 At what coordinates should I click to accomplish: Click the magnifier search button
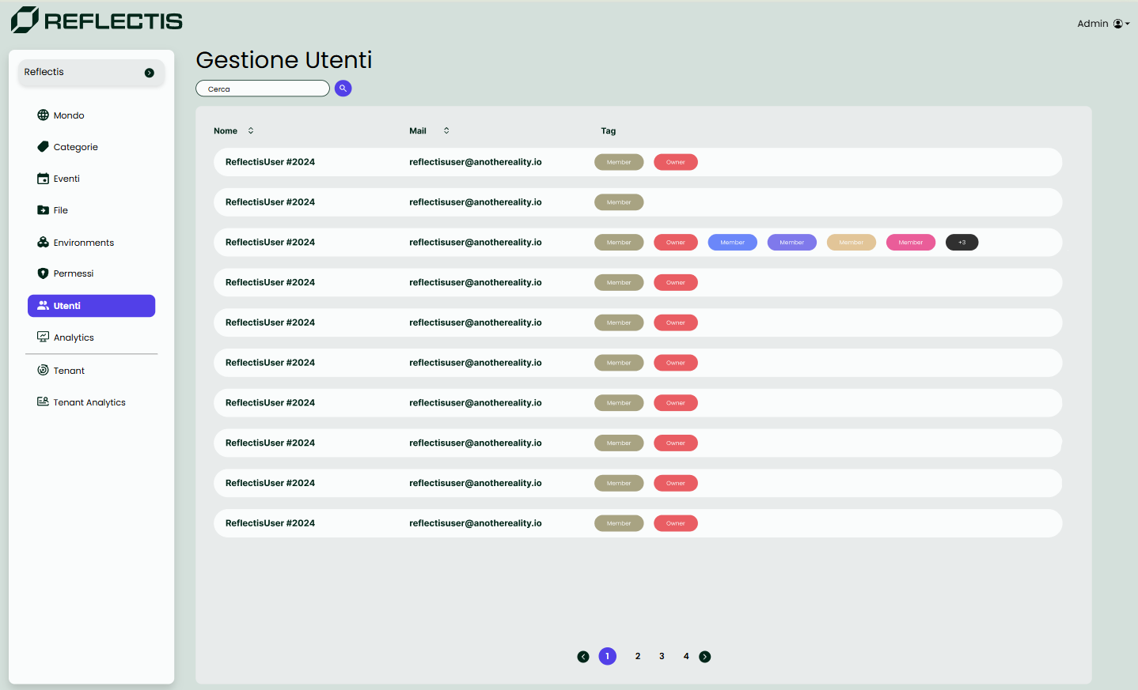pyautogui.click(x=343, y=89)
